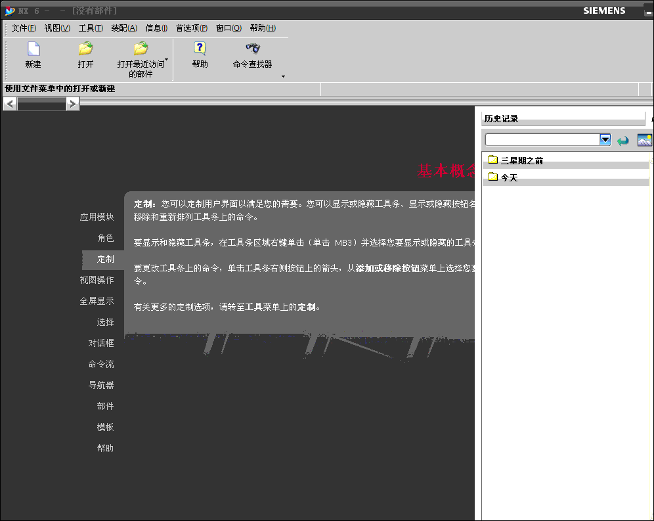Open the 工具(T) menu
This screenshot has height=521, width=654.
point(91,28)
